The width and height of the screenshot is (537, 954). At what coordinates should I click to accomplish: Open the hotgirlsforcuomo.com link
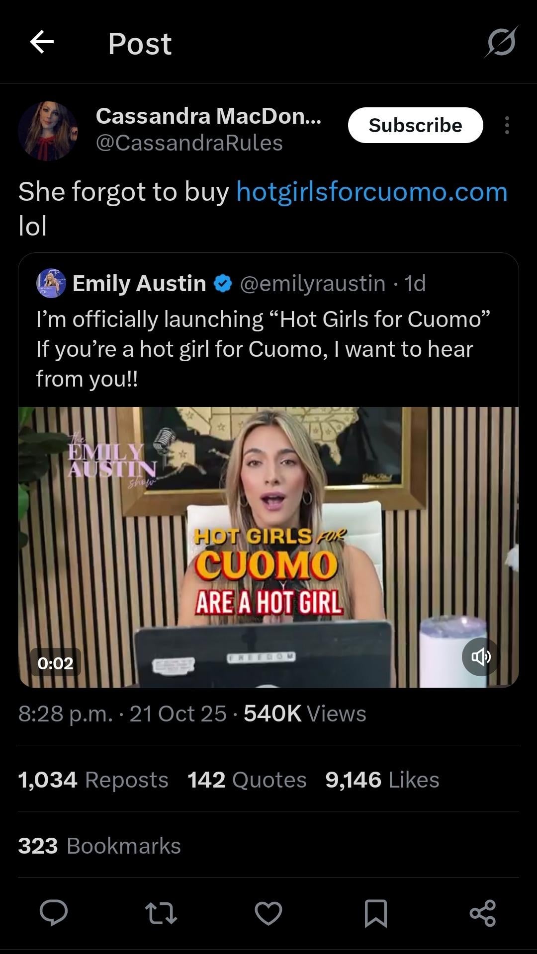pos(371,192)
